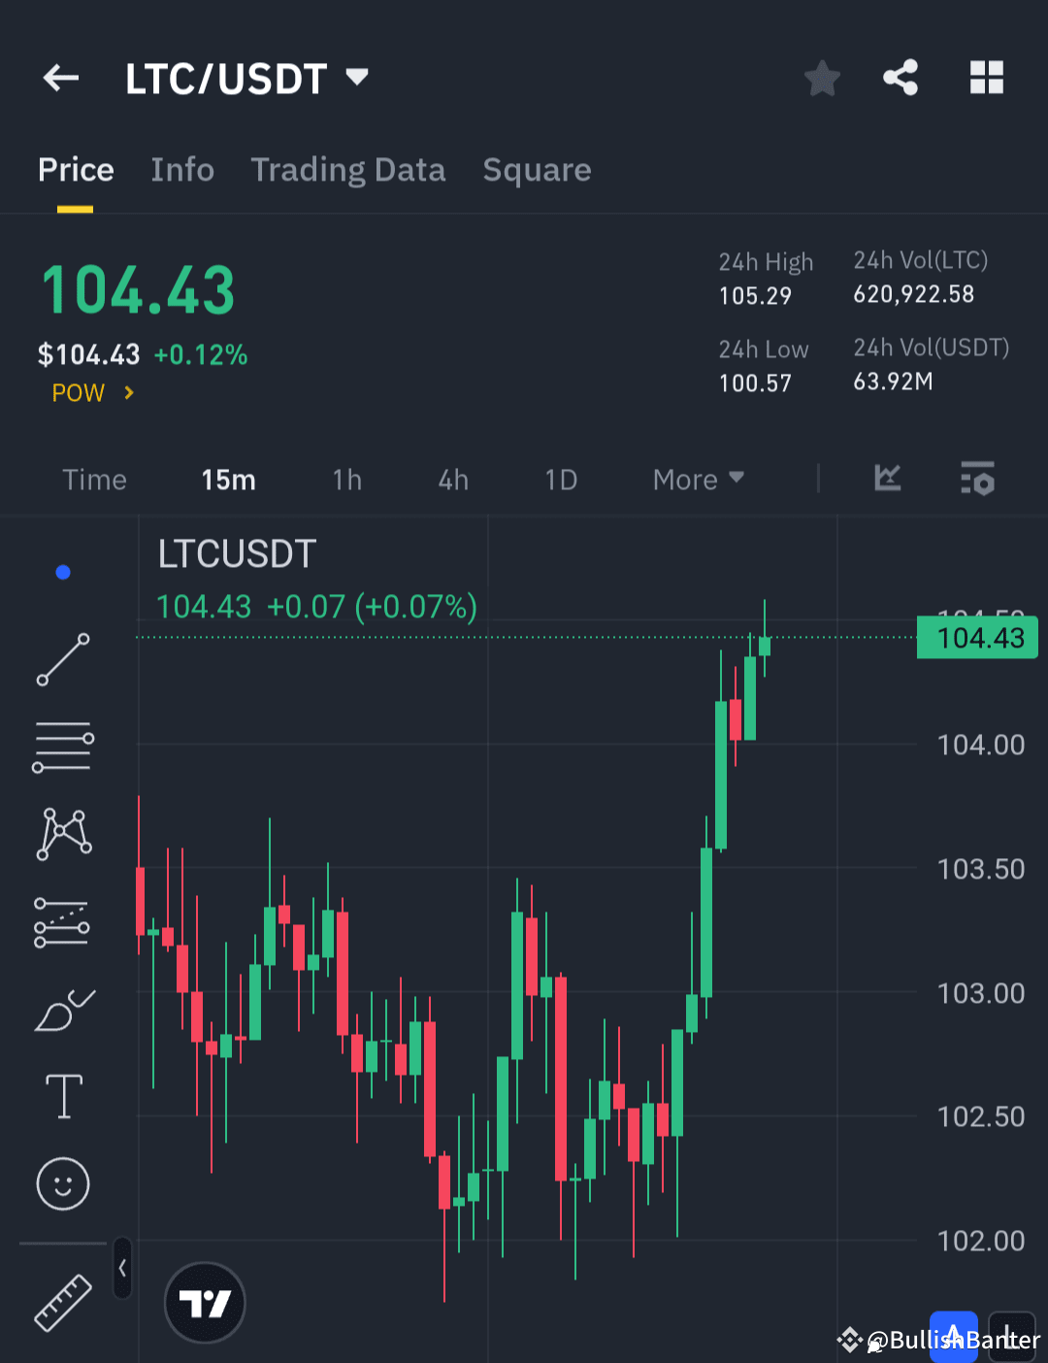Open the More interval dropdown
Screen dimensions: 1048x1363
(x=697, y=479)
